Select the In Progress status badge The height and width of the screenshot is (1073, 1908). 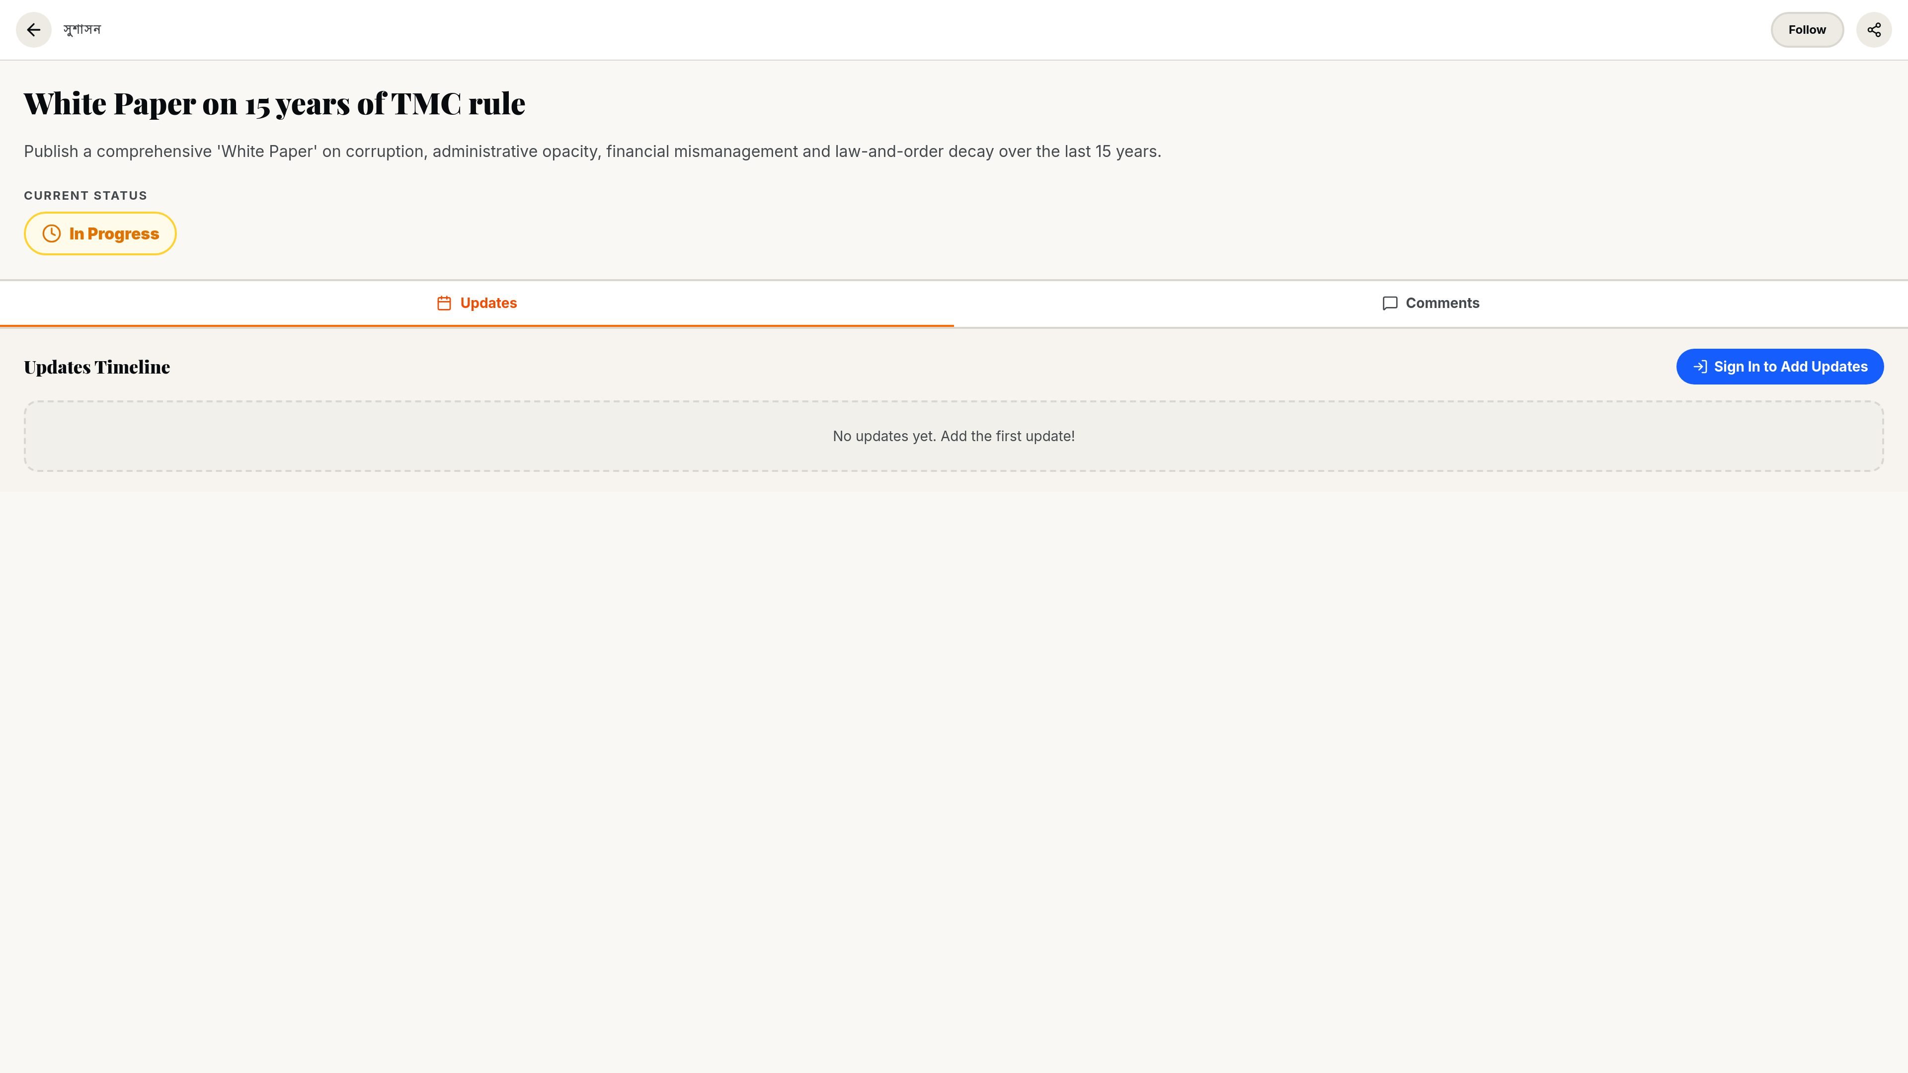coord(100,234)
